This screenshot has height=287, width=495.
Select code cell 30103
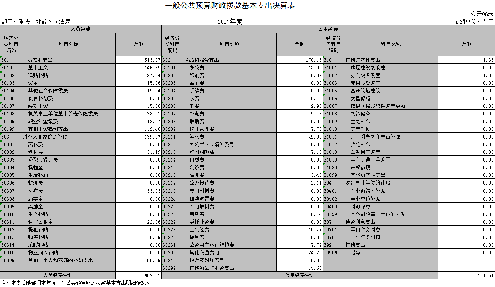click(11, 83)
